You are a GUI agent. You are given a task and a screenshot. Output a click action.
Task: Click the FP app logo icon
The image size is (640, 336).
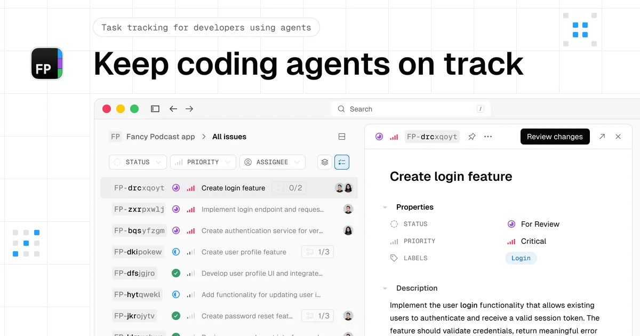point(47,63)
